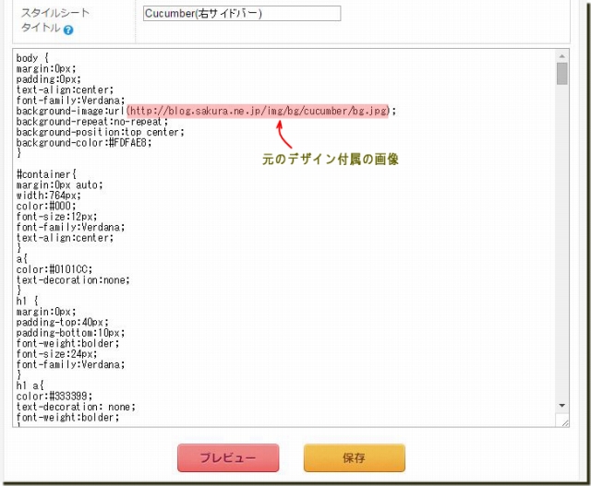
Task: Click the highlighted bg.jpg URL in the CSS
Action: pyautogui.click(x=259, y=111)
